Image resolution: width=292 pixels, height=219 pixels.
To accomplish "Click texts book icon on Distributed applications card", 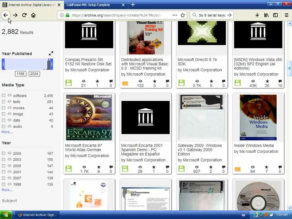I will point(125,83).
